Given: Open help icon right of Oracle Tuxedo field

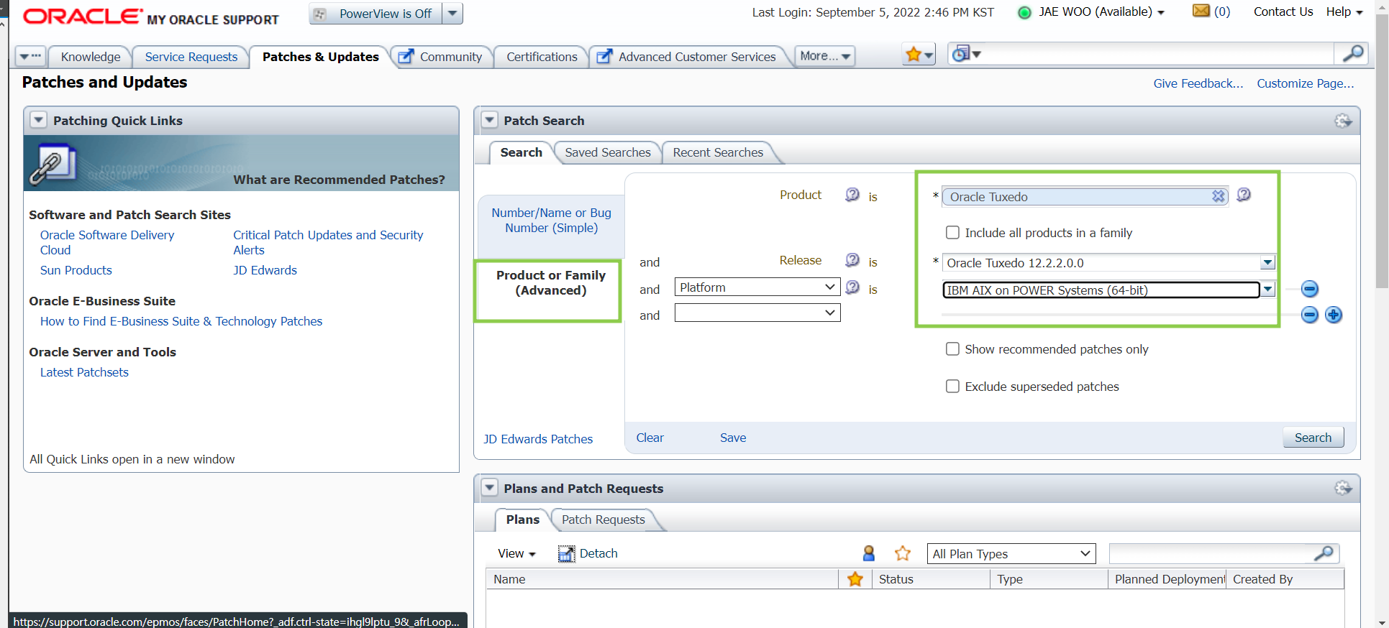Looking at the screenshot, I should click(1244, 195).
